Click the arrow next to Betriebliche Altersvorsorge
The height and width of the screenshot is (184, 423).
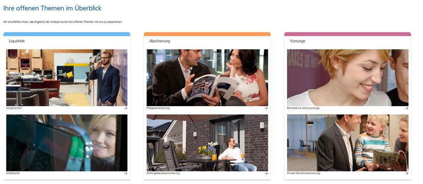406,108
